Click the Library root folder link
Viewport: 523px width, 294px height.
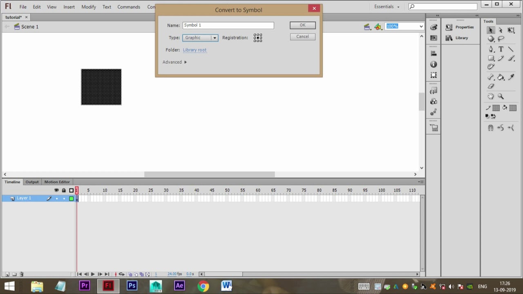point(194,50)
